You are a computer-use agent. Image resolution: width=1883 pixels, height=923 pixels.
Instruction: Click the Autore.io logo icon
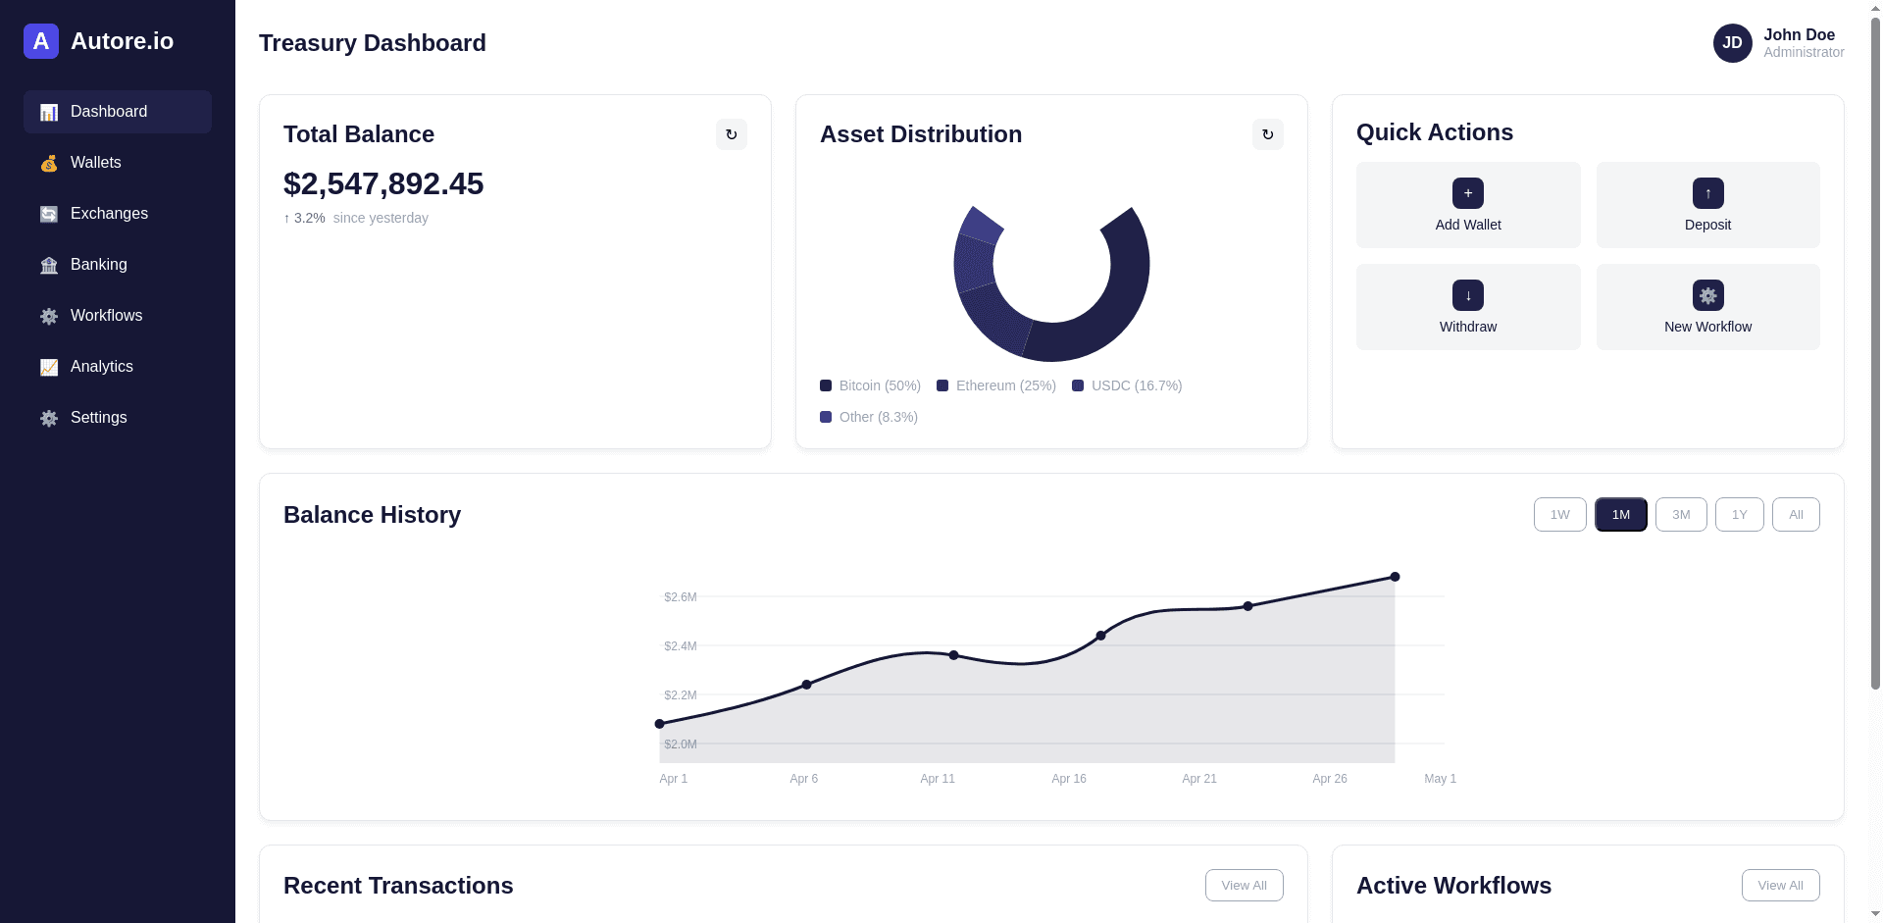(41, 41)
